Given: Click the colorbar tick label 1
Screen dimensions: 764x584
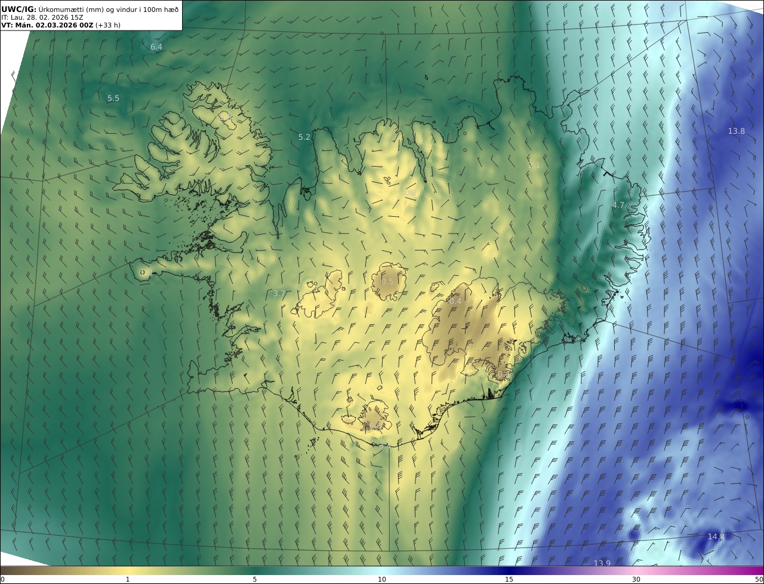Looking at the screenshot, I should pyautogui.click(x=128, y=579).
